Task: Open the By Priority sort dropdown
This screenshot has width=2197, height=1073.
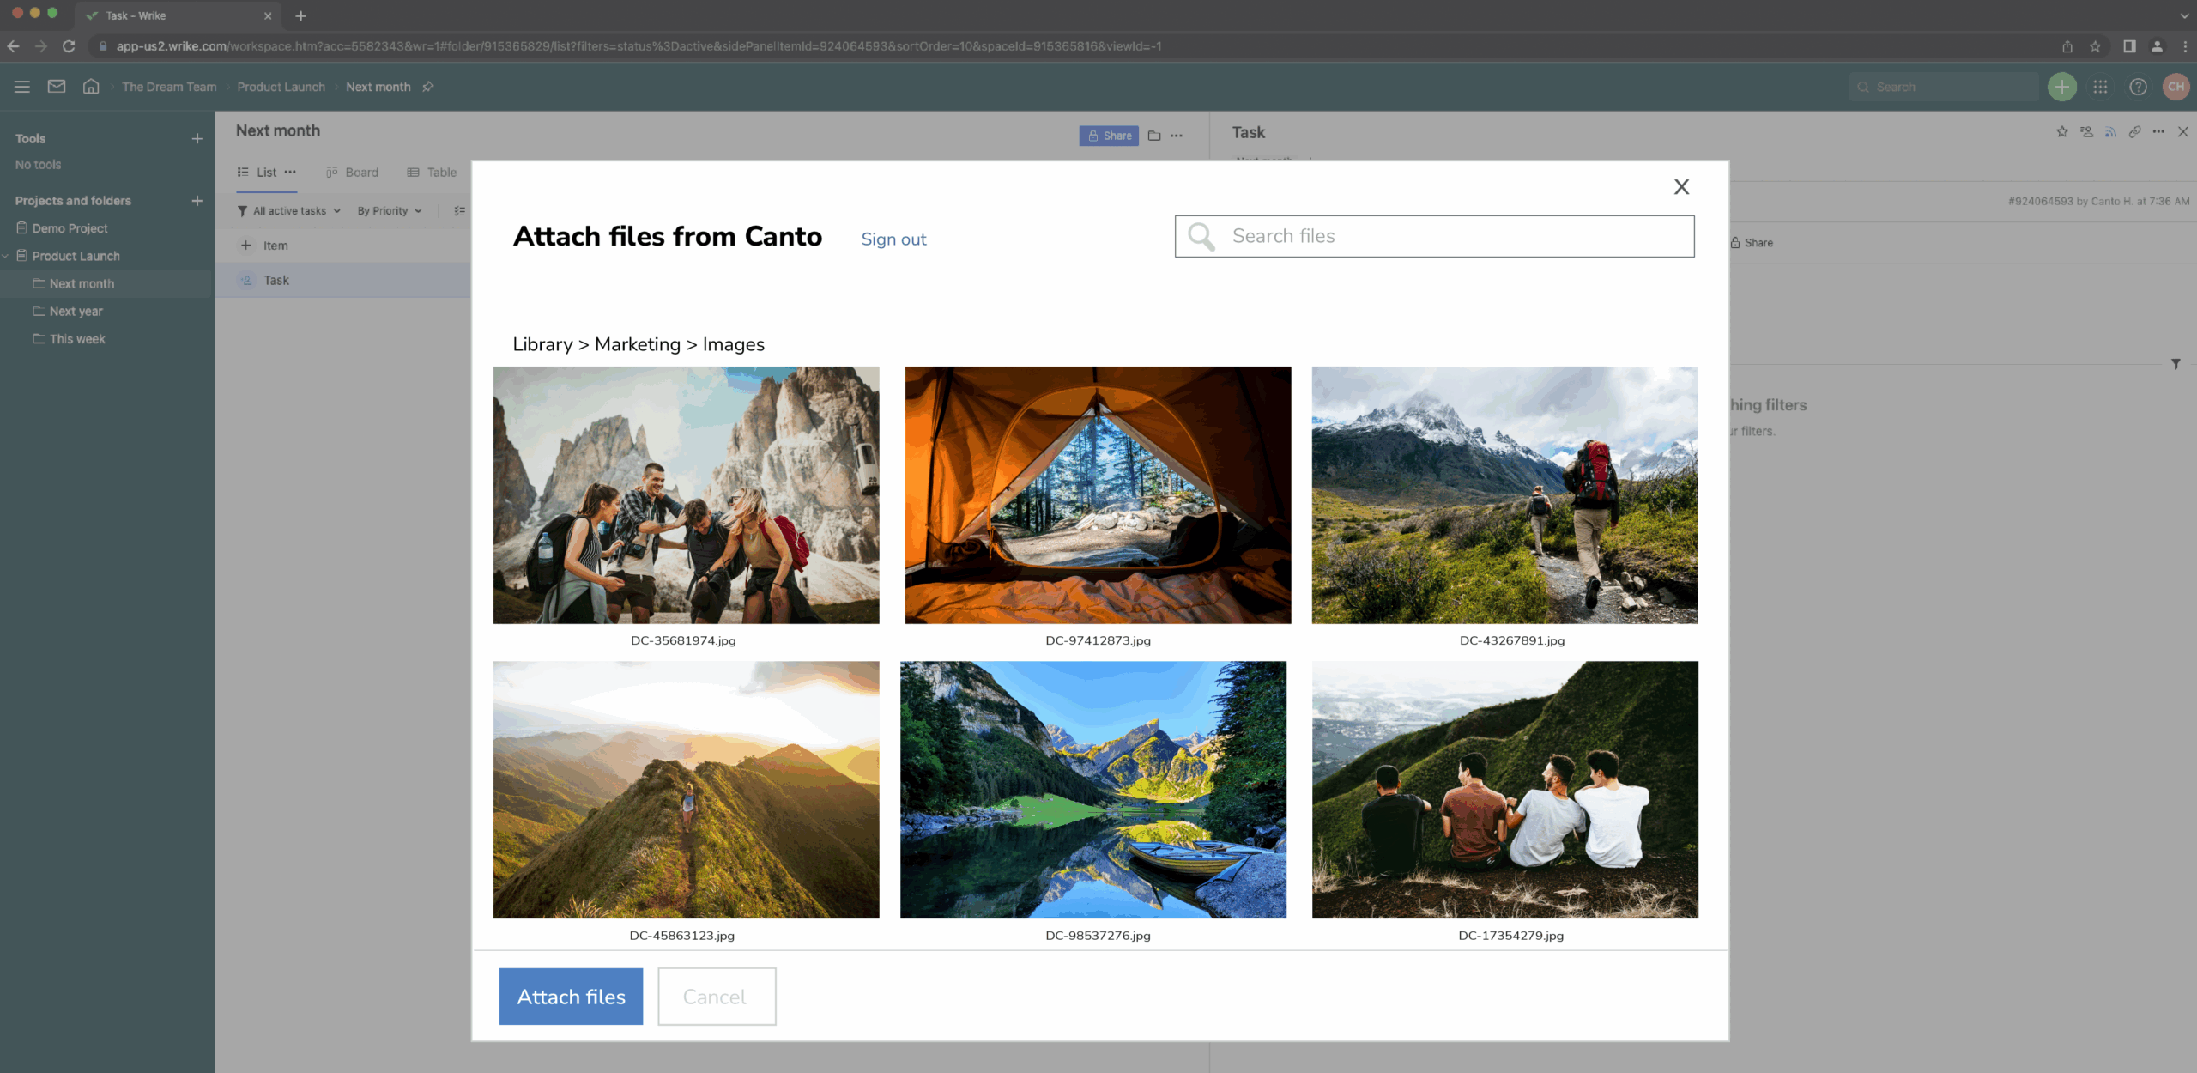Action: tap(390, 211)
